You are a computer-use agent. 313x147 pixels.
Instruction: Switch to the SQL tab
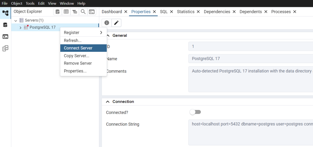[x=164, y=12]
